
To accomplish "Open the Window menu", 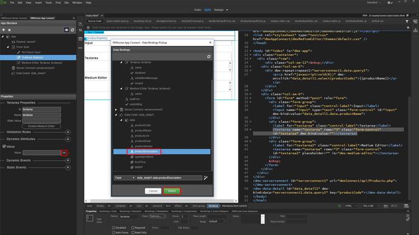I will pyautogui.click(x=77, y=2).
